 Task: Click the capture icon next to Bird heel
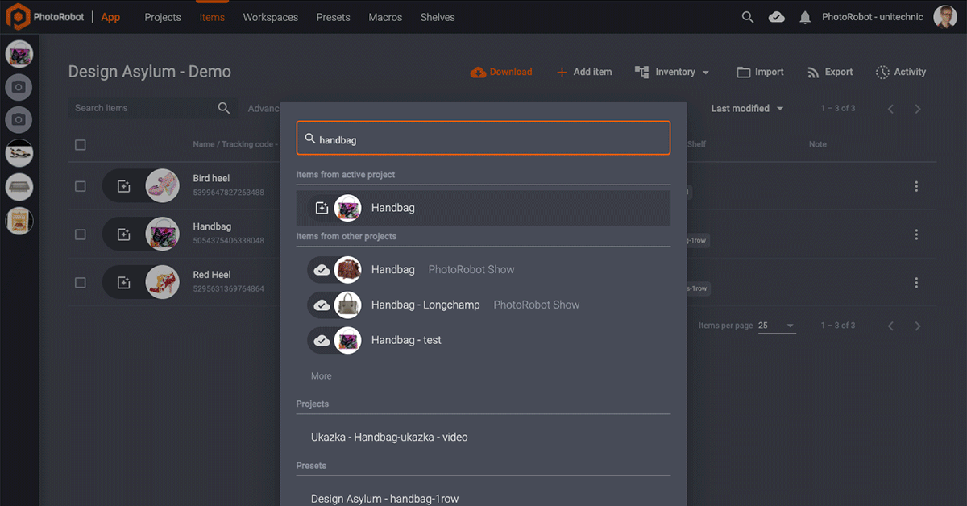[x=122, y=185]
